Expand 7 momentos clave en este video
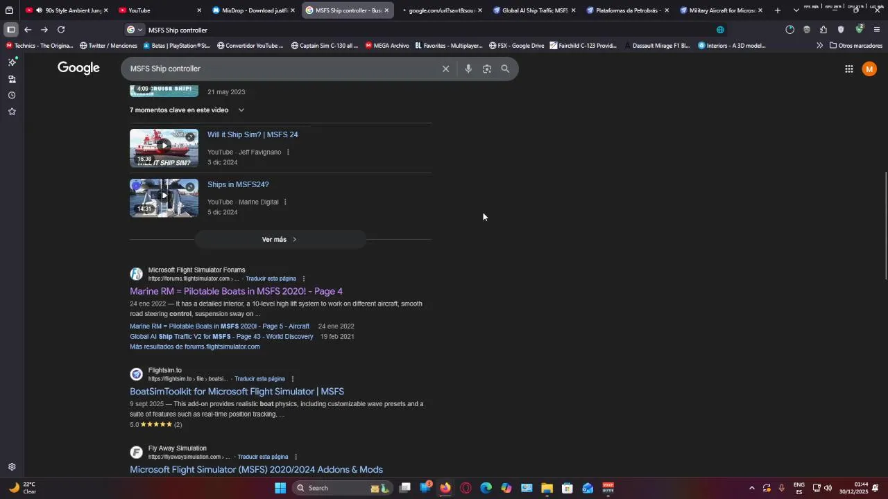 (x=187, y=110)
